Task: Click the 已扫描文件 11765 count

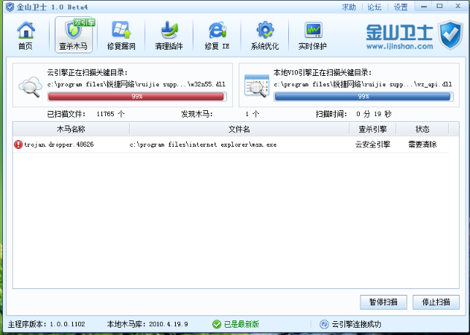Action: pos(85,114)
